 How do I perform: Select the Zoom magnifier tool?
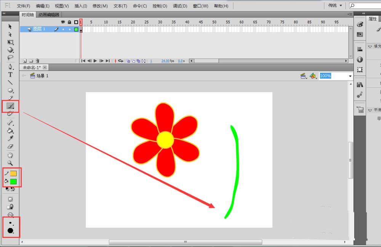(10, 163)
